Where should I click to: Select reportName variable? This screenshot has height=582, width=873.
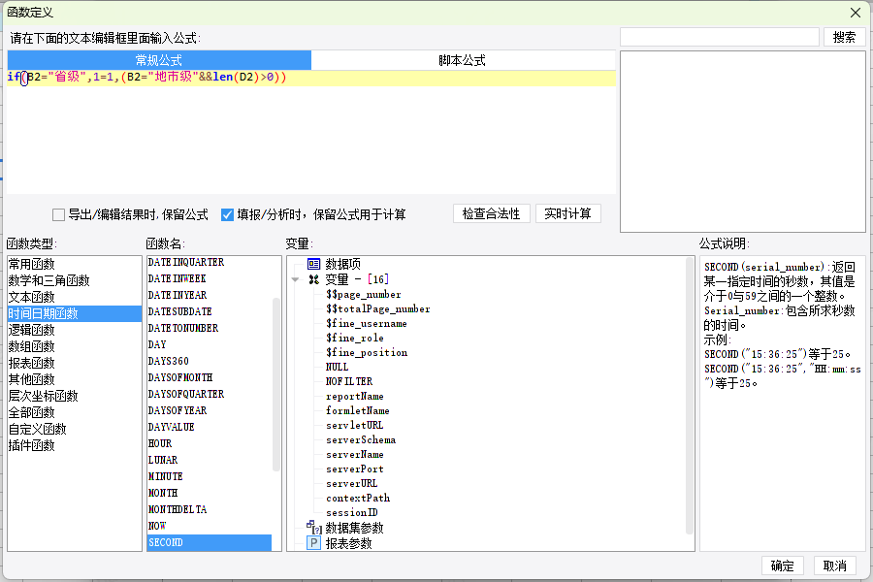tap(355, 397)
